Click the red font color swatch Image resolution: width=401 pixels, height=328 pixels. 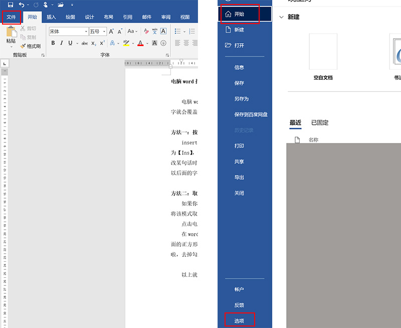tap(141, 42)
